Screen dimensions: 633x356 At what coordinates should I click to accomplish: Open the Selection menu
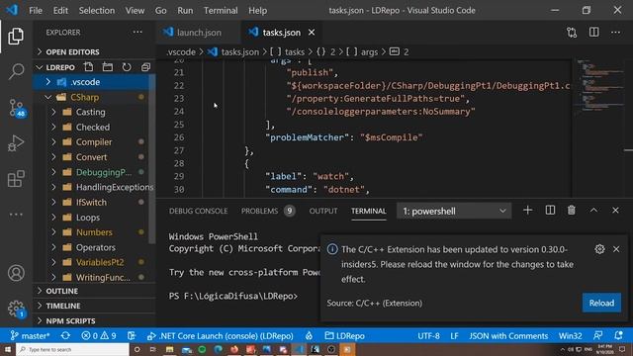pyautogui.click(x=97, y=11)
